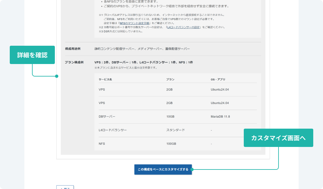Screen dimensions: 323x189
Task: Click the ご契約のVPSから bullet text
Action: pyautogui.click(x=166, y=6)
